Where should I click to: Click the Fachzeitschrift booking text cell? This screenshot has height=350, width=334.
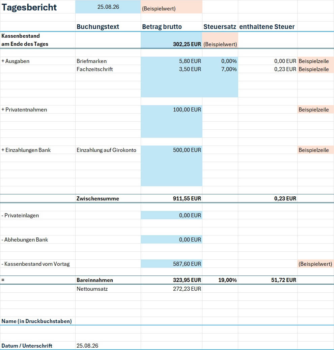coord(108,69)
